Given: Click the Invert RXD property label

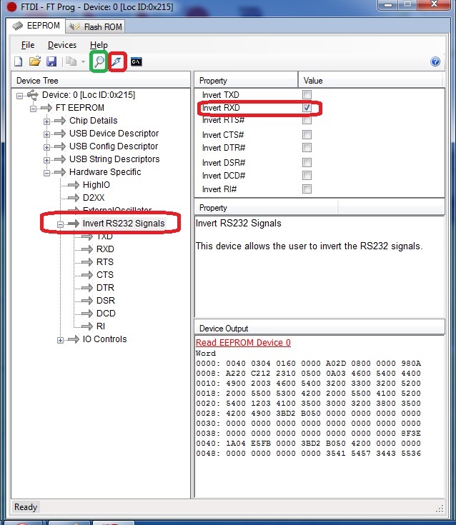Looking at the screenshot, I should [221, 108].
